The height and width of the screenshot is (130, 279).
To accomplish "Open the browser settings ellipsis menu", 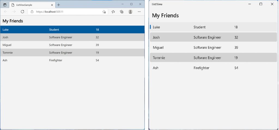I will point(139,12).
